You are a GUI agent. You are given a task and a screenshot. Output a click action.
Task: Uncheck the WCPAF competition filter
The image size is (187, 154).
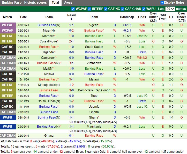(73, 9)
